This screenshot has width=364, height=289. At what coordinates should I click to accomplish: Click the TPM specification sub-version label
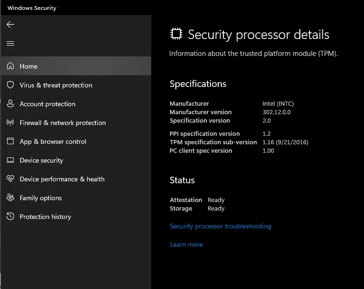pos(213,142)
